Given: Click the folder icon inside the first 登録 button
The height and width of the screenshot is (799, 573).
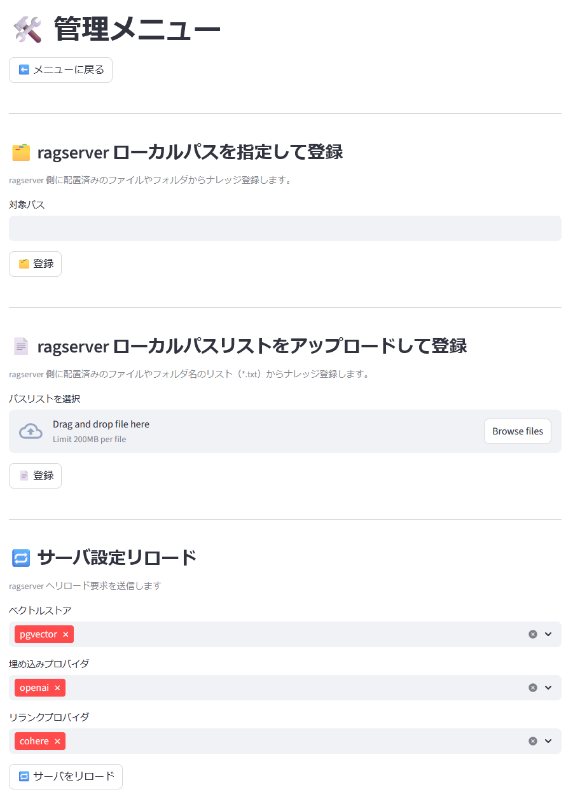Looking at the screenshot, I should pos(25,263).
